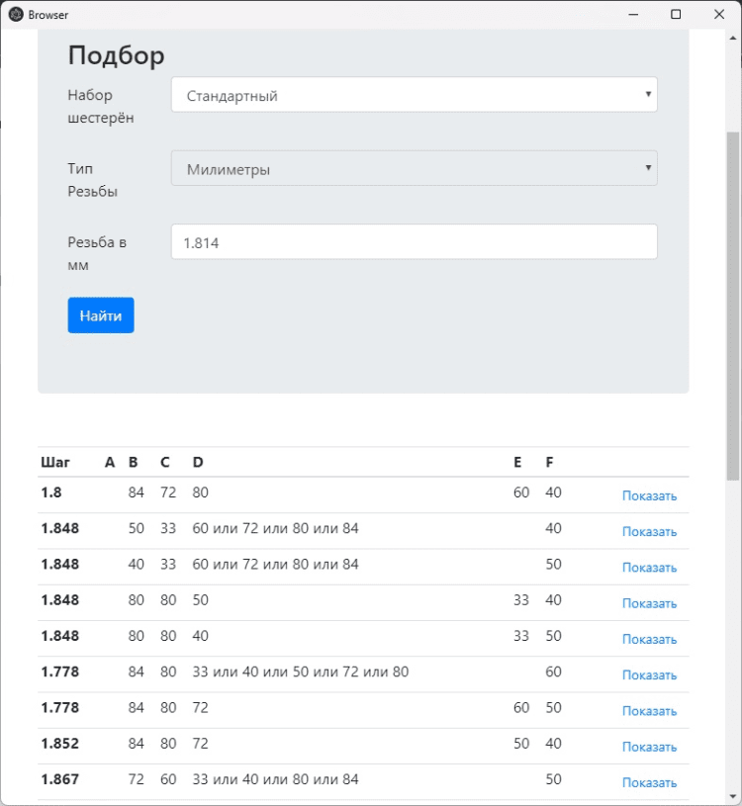The width and height of the screenshot is (742, 806).
Task: Click the Шаг column header
Action: [55, 462]
